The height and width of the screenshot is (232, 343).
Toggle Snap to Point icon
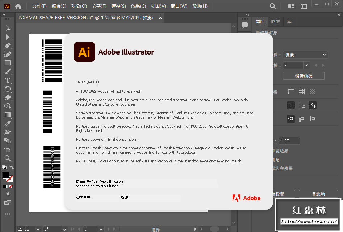click(291, 119)
